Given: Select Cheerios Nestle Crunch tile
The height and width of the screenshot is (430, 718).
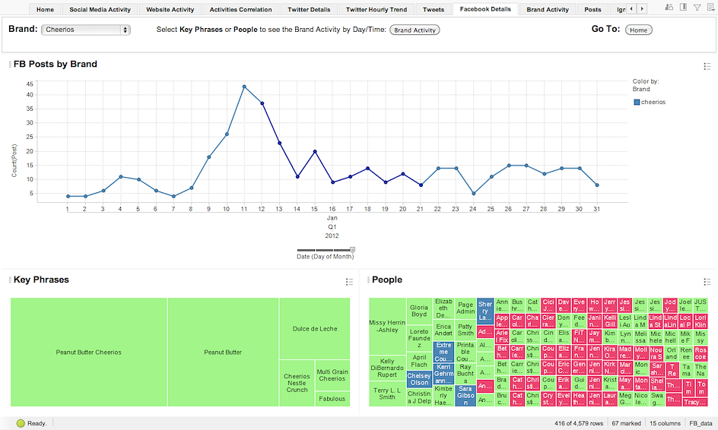Looking at the screenshot, I should [x=297, y=384].
